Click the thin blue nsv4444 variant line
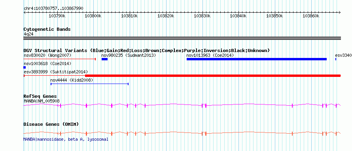This screenshot has width=352, height=151. [89, 84]
